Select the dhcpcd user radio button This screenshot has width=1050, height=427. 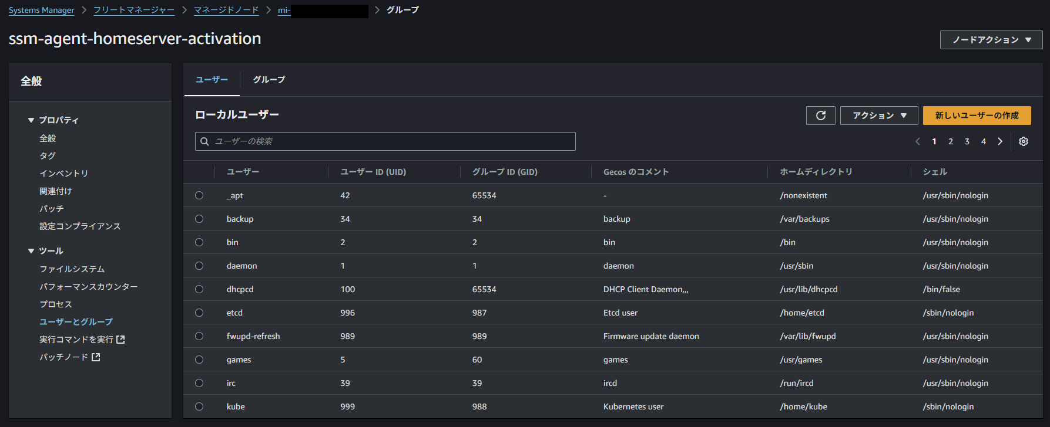pyautogui.click(x=199, y=289)
